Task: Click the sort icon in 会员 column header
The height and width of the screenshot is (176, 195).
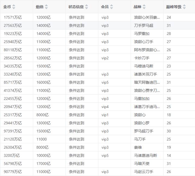Action: click(111, 7)
